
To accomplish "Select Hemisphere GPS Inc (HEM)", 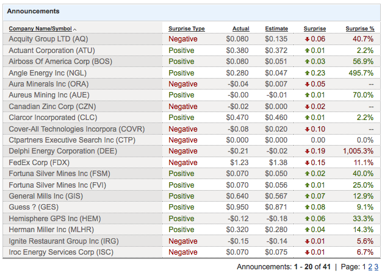I will pyautogui.click(x=55, y=219).
